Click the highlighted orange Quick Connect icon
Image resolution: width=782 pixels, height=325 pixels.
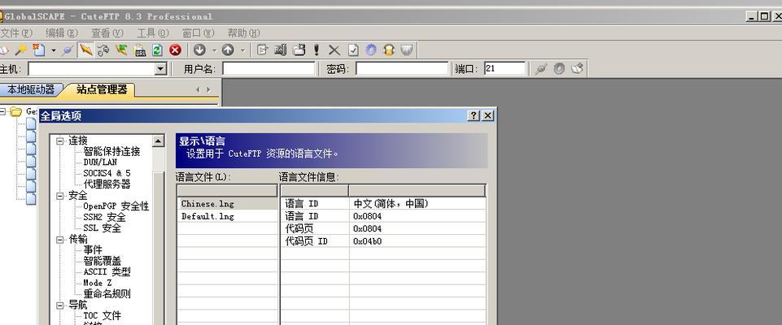(85, 50)
